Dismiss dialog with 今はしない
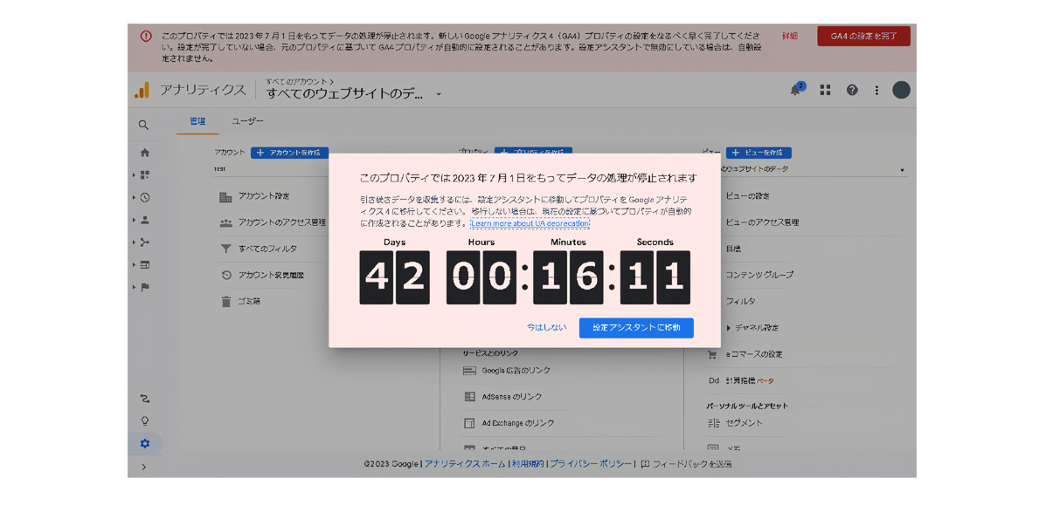This screenshot has height=519, width=1039. (x=547, y=328)
